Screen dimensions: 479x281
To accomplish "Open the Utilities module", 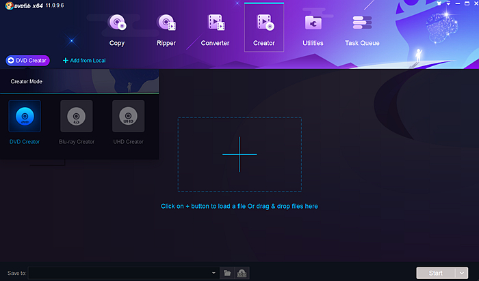I will click(x=313, y=30).
